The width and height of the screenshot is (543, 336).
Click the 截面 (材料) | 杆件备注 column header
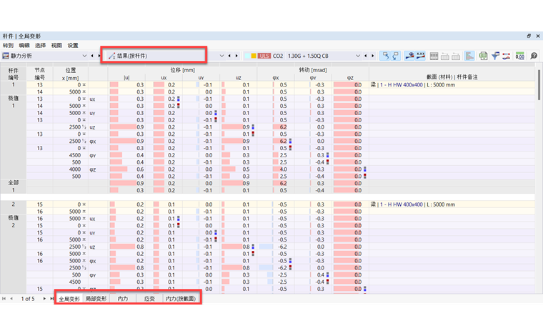click(452, 77)
